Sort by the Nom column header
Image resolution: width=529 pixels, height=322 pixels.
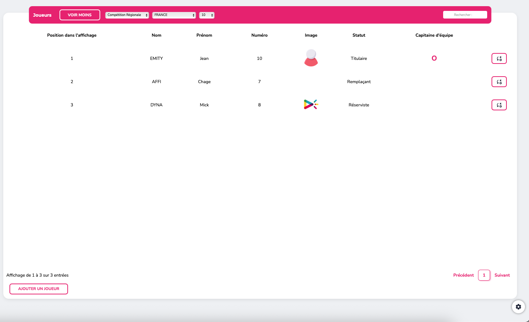click(x=156, y=35)
